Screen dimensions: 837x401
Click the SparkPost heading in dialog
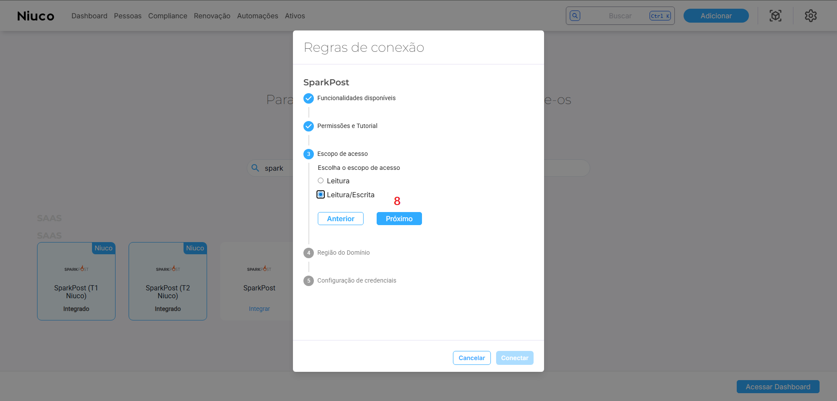(326, 82)
